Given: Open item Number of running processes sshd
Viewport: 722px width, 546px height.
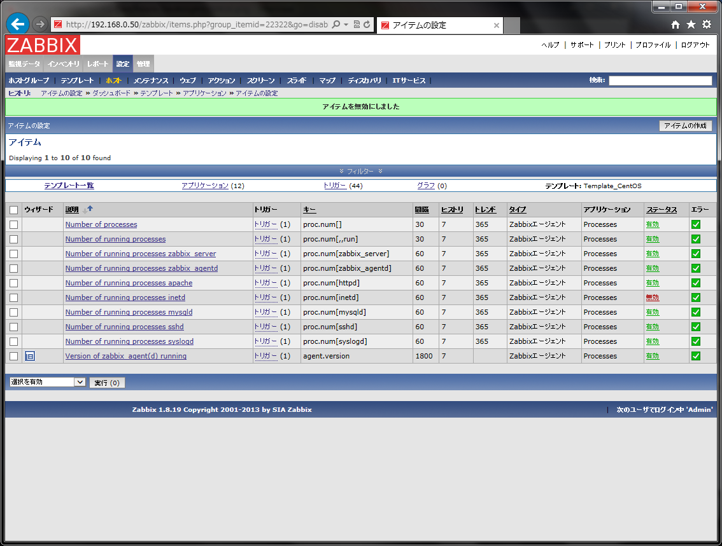Looking at the screenshot, I should (x=124, y=327).
